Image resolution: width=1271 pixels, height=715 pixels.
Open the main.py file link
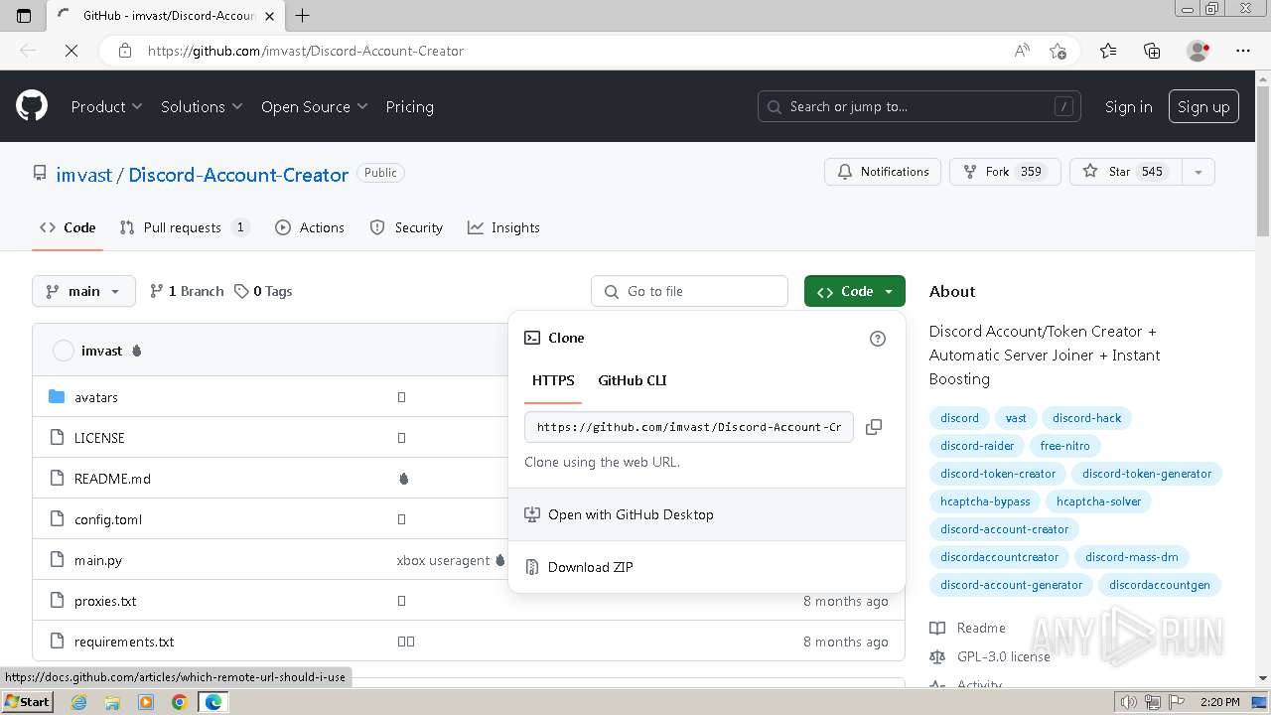(x=98, y=560)
